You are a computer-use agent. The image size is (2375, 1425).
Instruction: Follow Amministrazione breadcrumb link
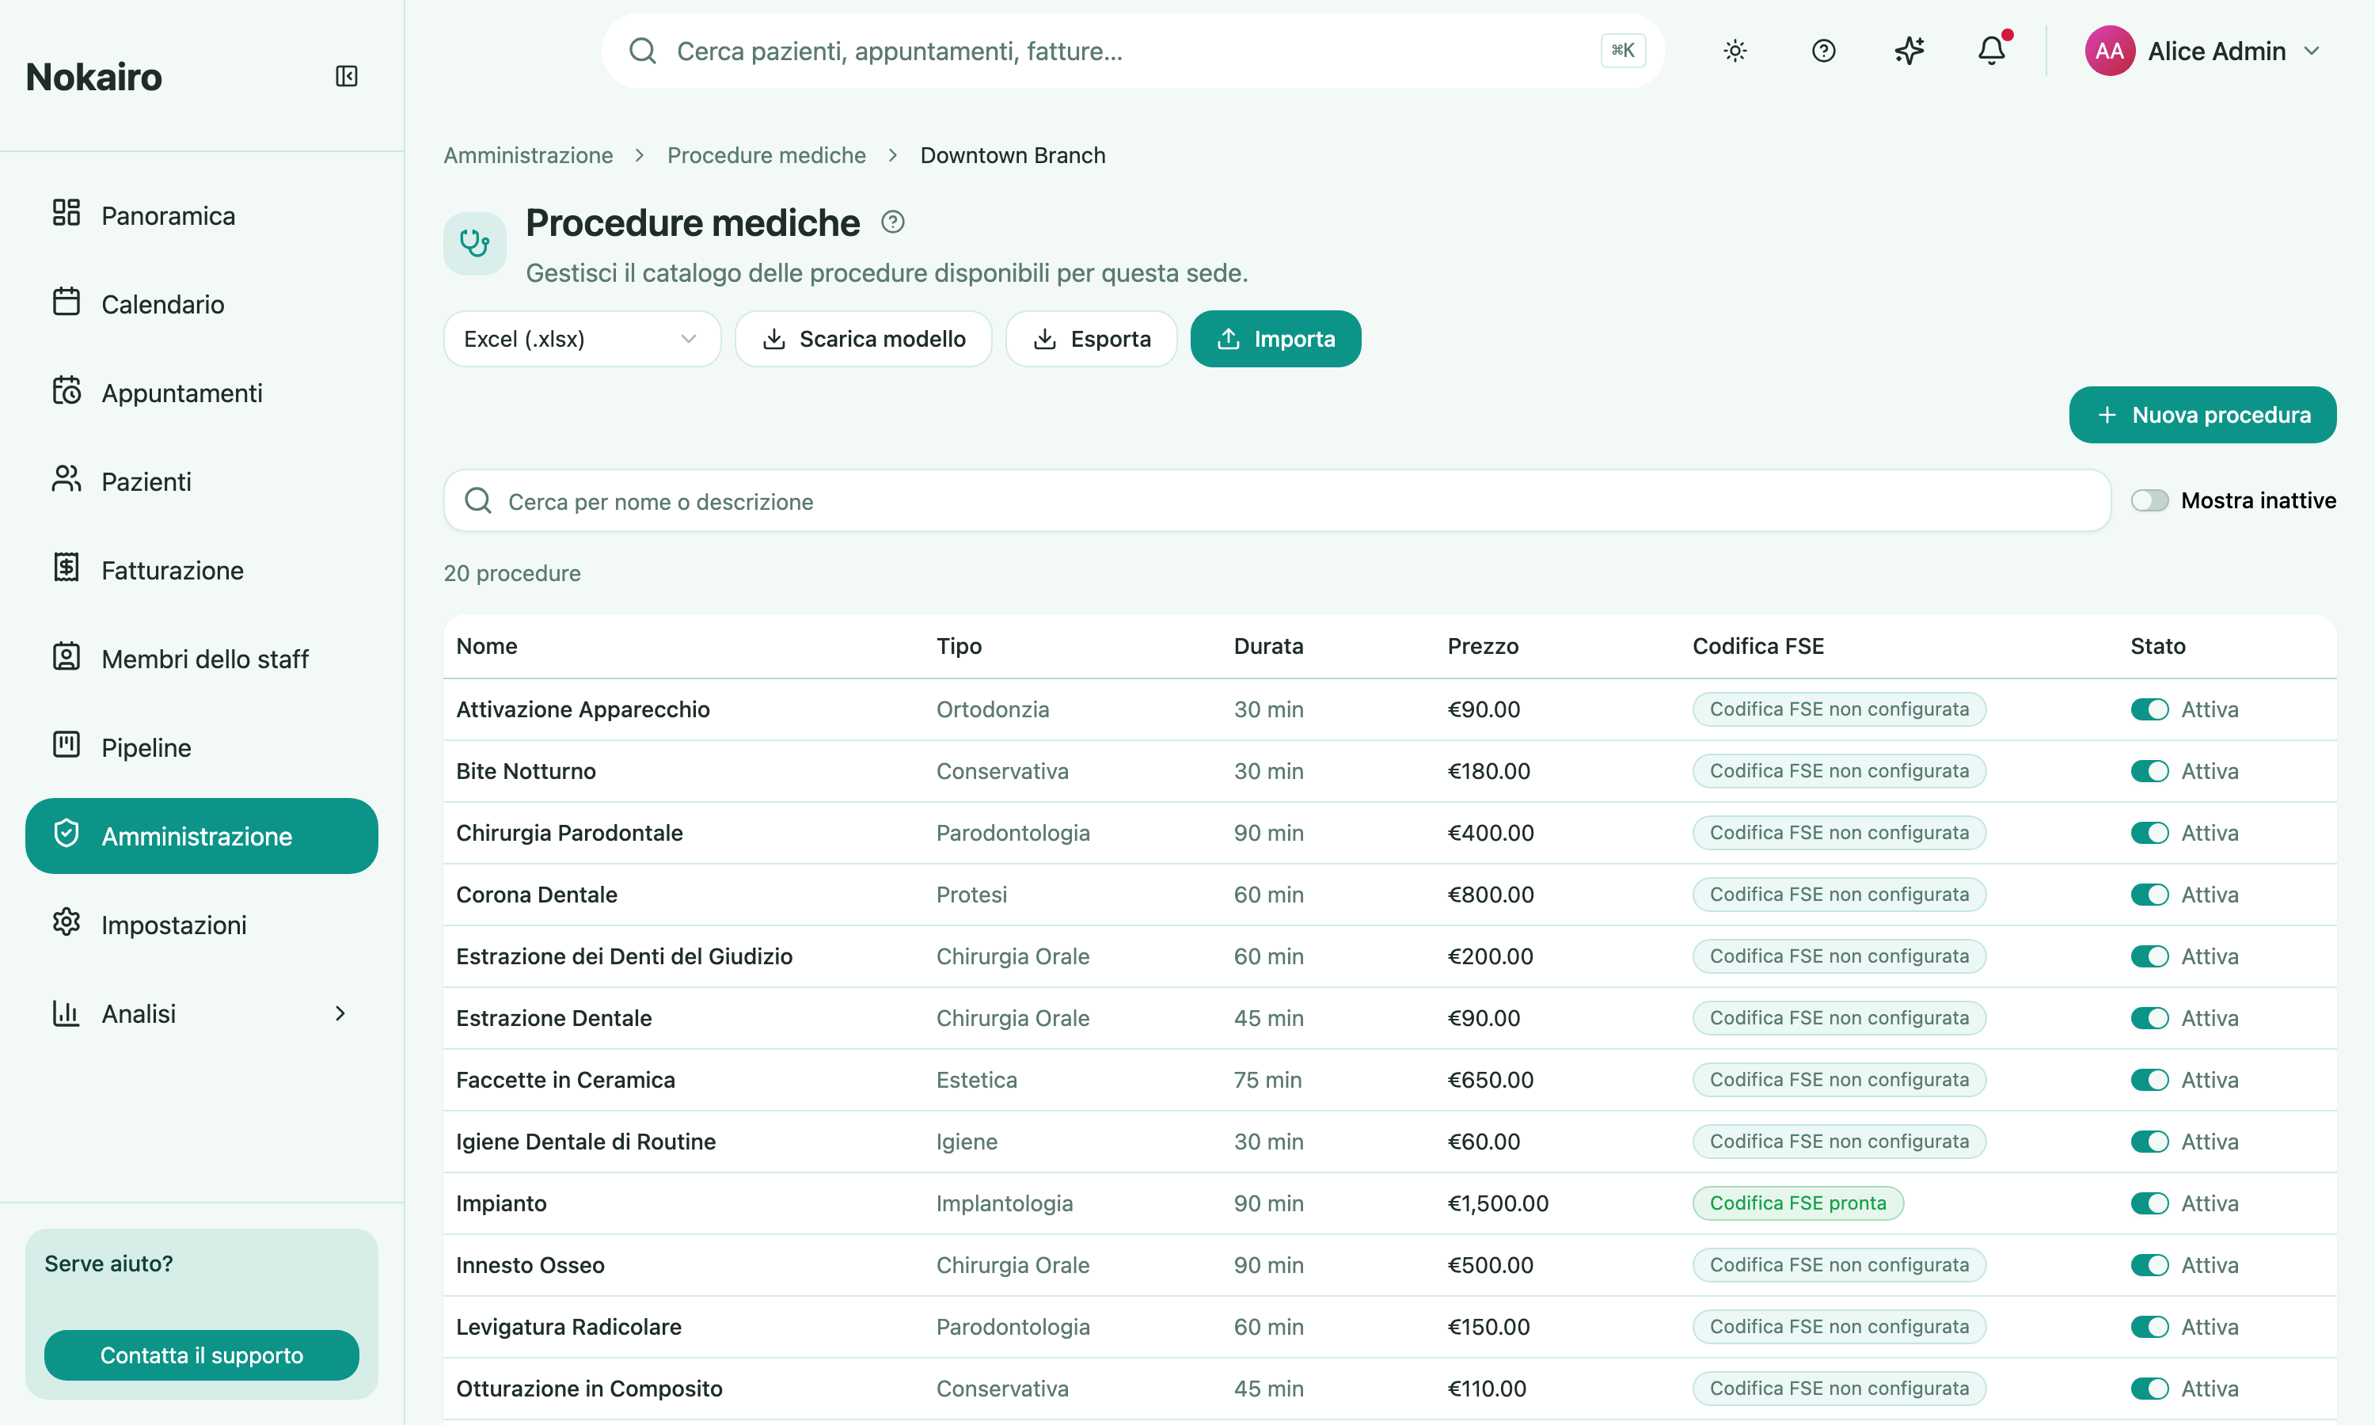point(528,155)
